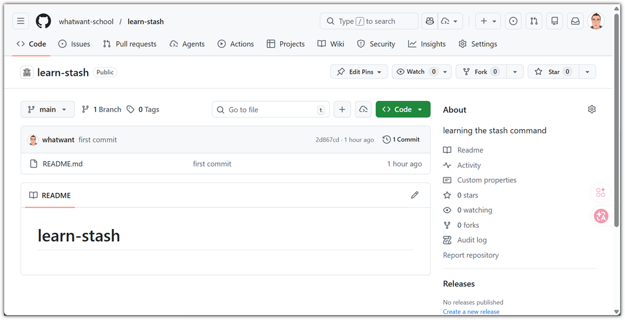Open About settings gear icon
The height and width of the screenshot is (320, 625).
592,110
